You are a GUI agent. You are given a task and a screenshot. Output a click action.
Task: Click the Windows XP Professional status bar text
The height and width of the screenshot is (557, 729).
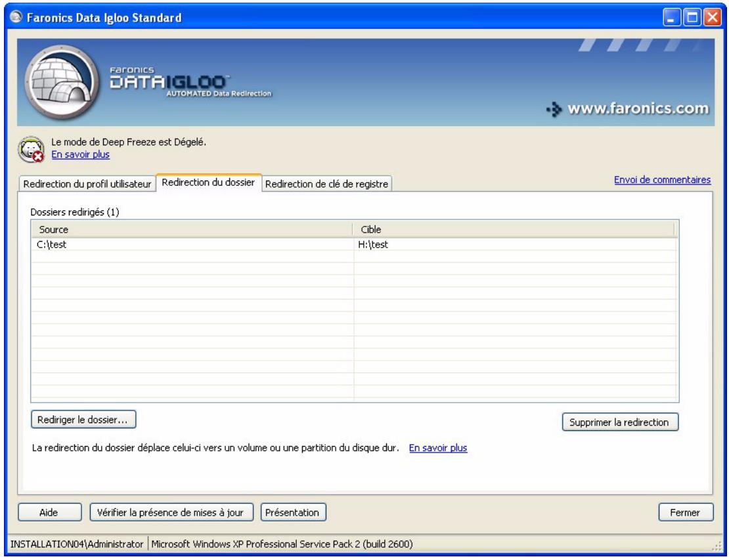282,544
